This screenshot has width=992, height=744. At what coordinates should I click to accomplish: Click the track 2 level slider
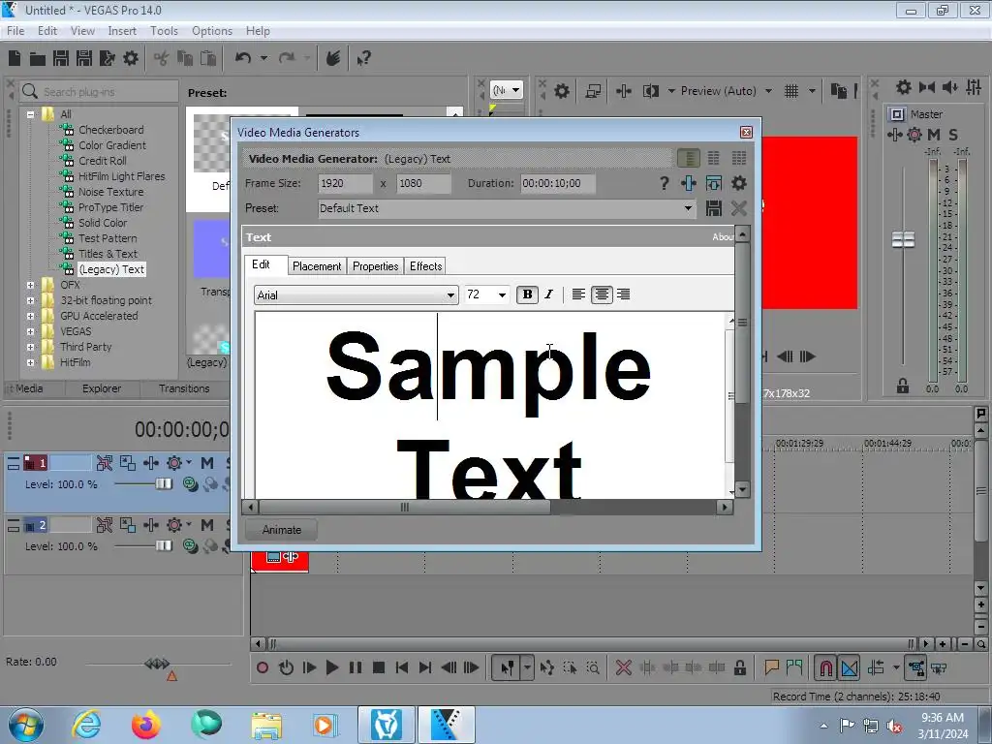(x=164, y=546)
